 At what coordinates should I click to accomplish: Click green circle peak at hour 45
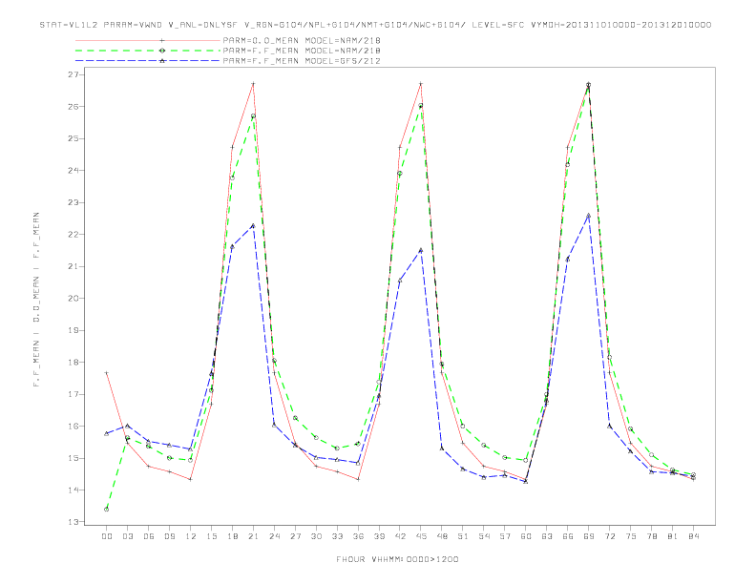click(421, 106)
